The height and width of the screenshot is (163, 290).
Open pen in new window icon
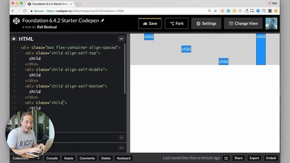pyautogui.click(x=226, y=158)
